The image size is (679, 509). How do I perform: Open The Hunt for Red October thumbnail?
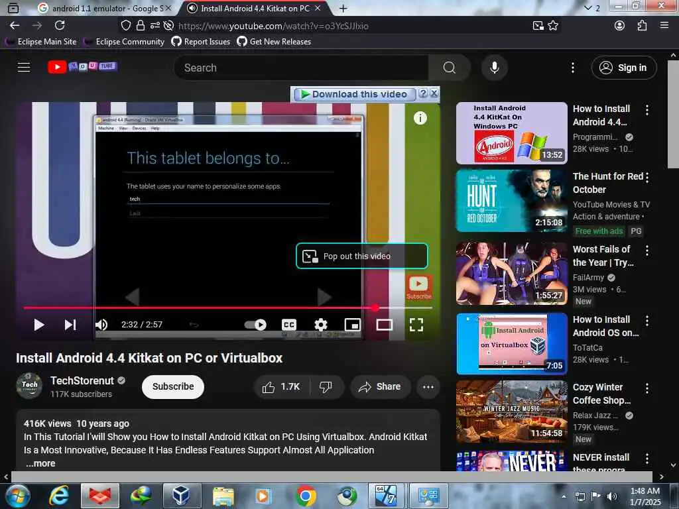coord(511,201)
